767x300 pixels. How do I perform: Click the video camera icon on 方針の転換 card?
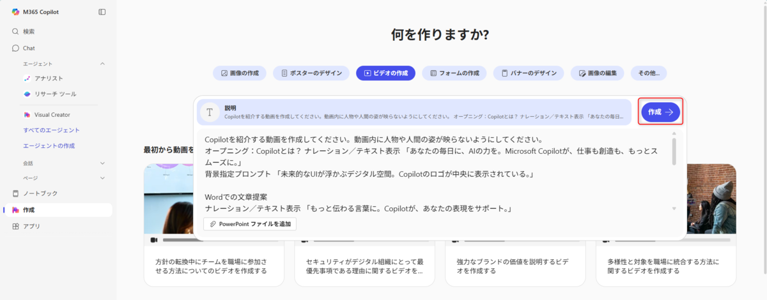pyautogui.click(x=153, y=240)
